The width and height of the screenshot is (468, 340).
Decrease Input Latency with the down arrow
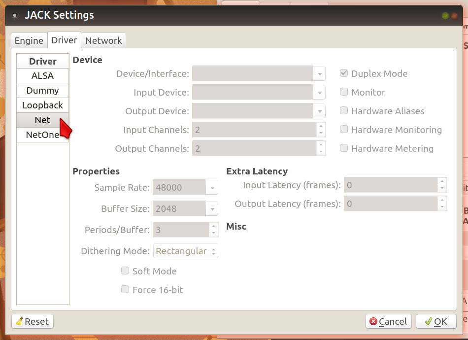442,188
